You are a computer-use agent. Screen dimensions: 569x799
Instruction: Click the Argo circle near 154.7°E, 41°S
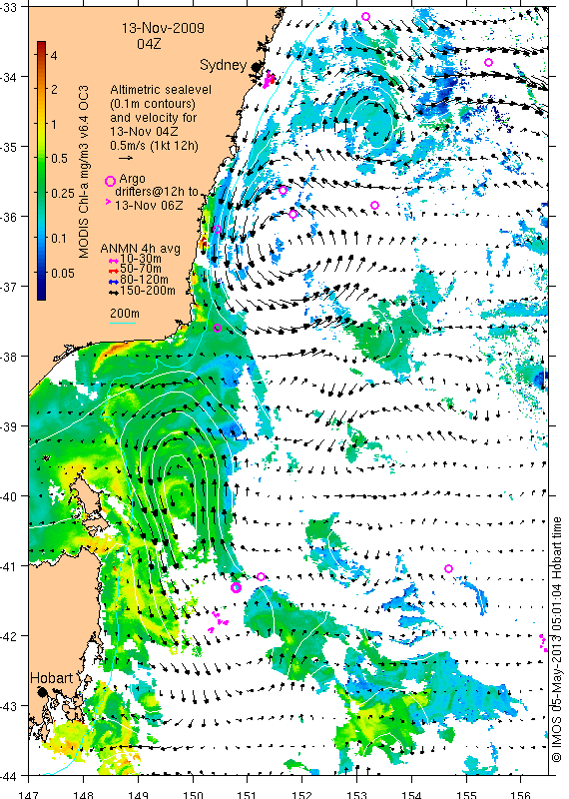[x=449, y=568]
